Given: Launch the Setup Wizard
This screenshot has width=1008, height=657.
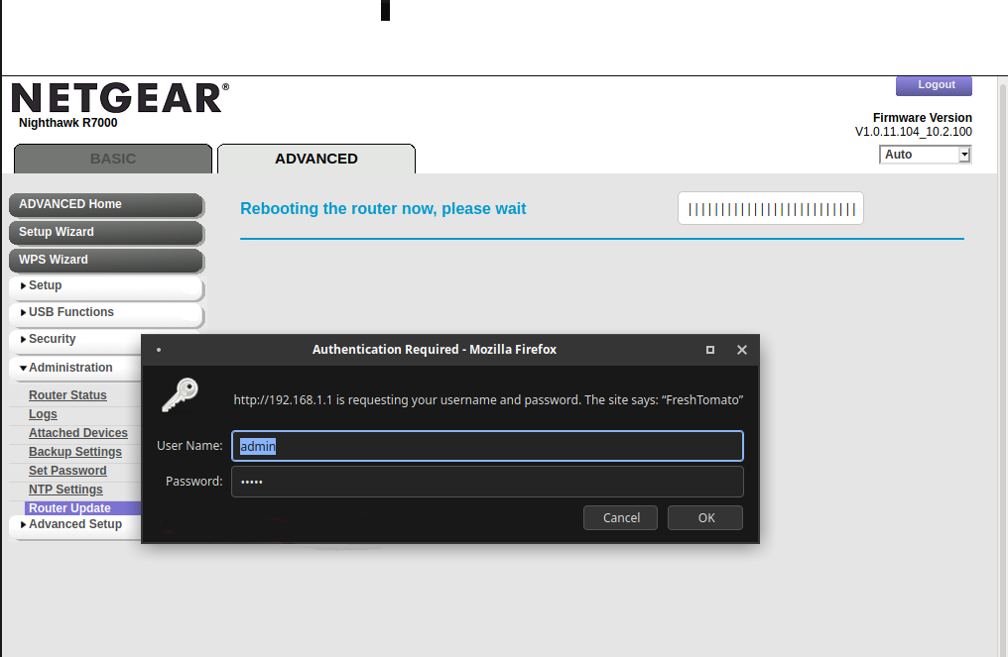Looking at the screenshot, I should [106, 233].
